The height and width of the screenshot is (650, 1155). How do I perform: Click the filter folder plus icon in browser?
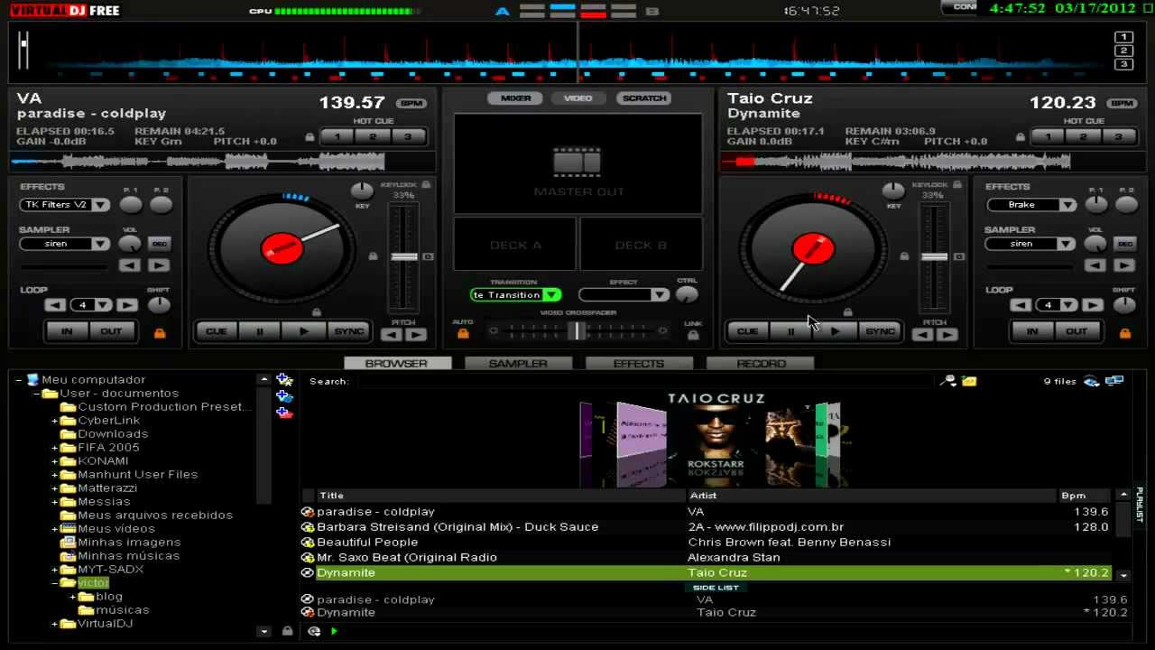coord(284,396)
